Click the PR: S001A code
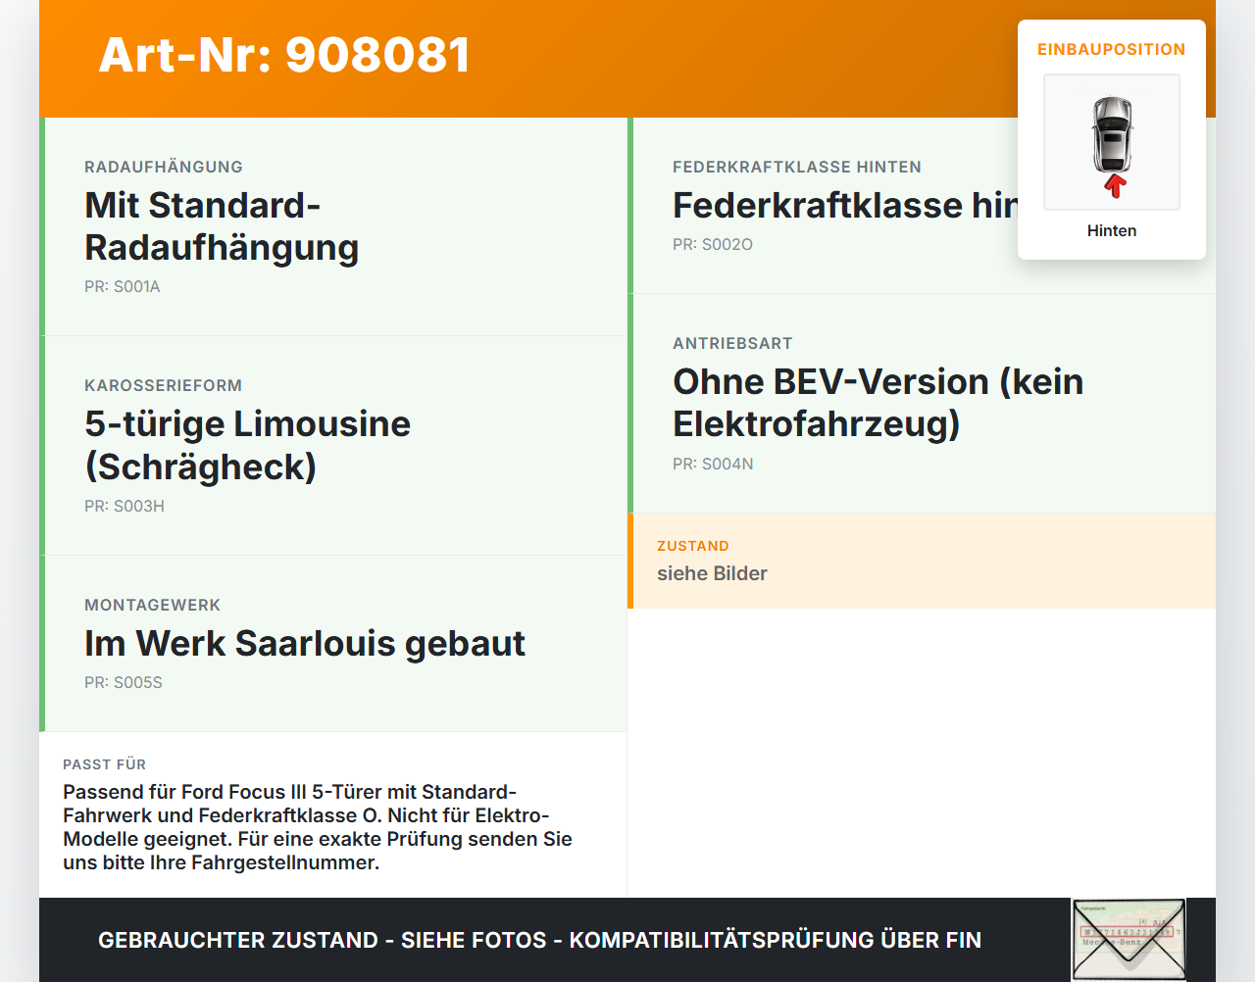 pos(123,287)
